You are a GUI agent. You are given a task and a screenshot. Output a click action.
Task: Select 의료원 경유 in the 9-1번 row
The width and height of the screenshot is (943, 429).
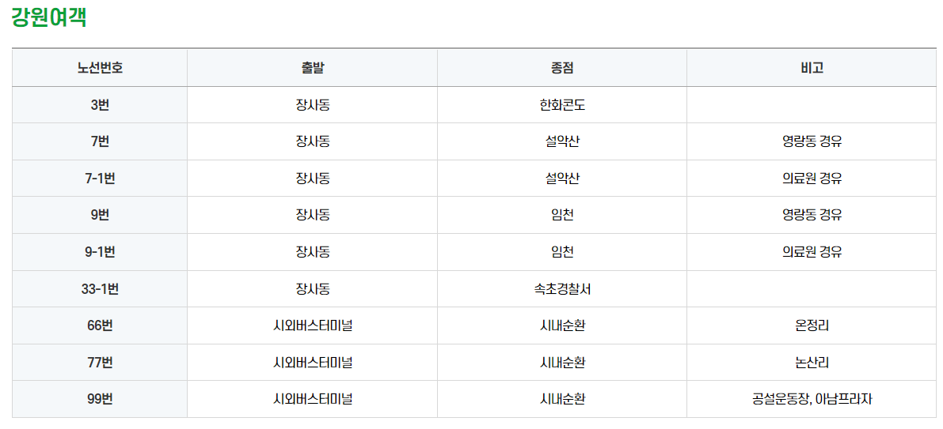[812, 251]
